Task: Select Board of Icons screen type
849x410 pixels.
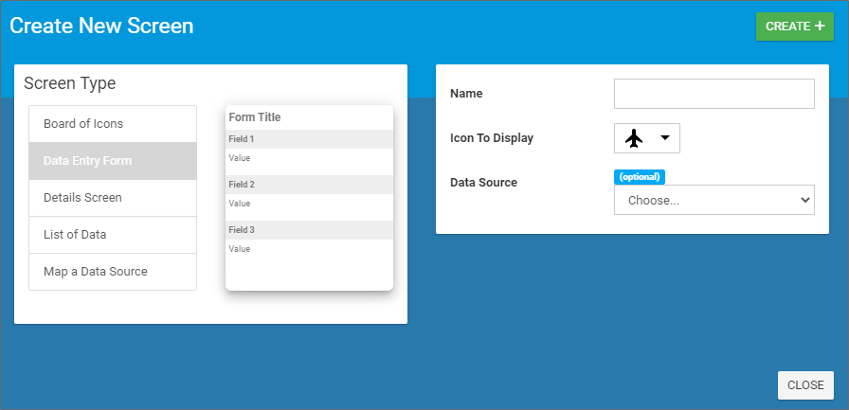Action: tap(113, 124)
